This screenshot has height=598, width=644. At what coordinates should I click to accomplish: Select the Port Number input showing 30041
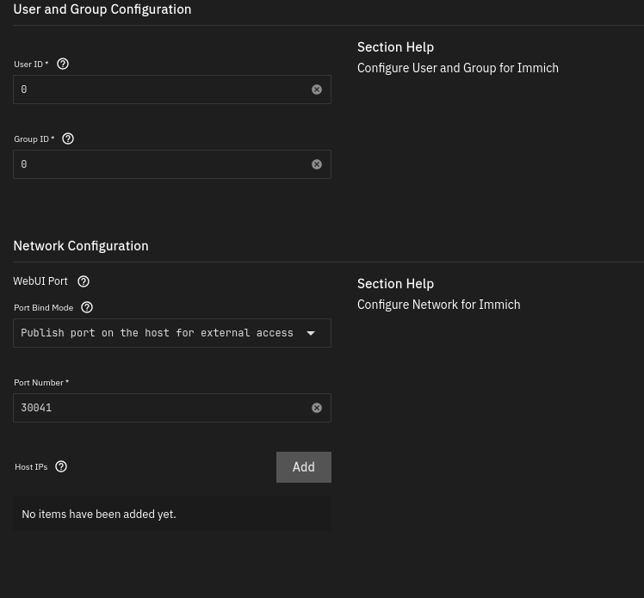click(x=159, y=408)
